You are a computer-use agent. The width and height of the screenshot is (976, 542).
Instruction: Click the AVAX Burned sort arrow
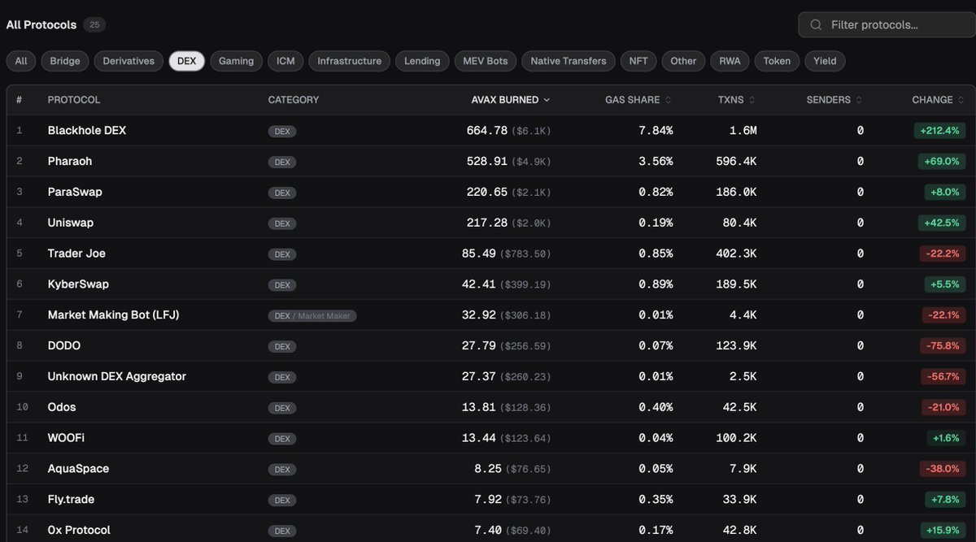pyautogui.click(x=547, y=100)
